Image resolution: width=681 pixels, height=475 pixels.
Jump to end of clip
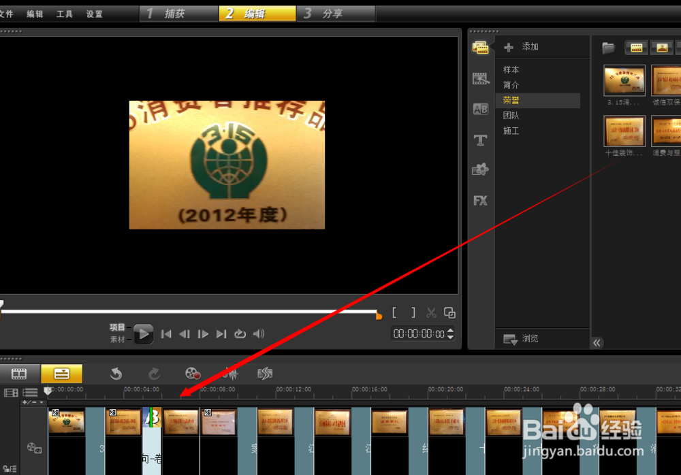(221, 334)
